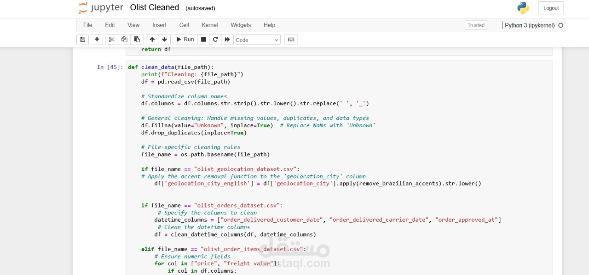Click the for col in price, freight_value line

pos(217,264)
